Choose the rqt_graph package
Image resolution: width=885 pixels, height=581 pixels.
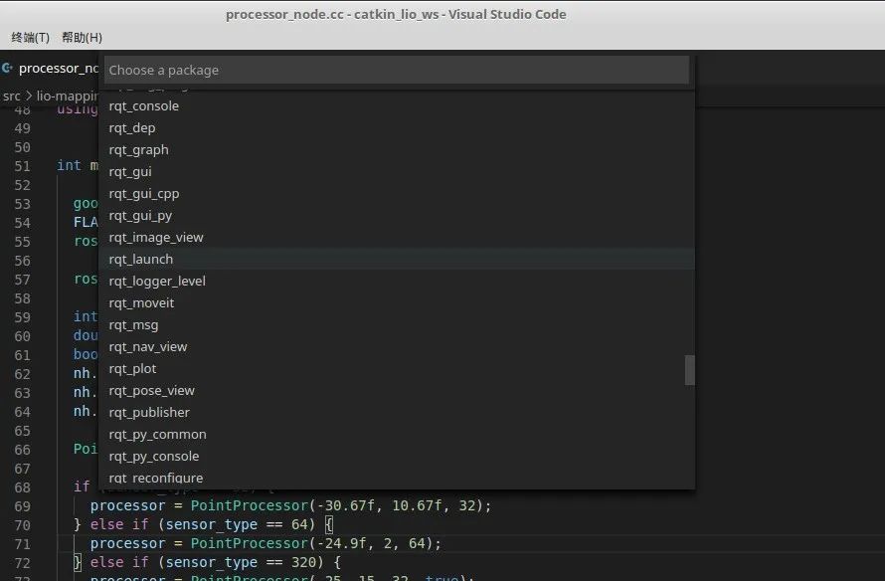(397, 149)
